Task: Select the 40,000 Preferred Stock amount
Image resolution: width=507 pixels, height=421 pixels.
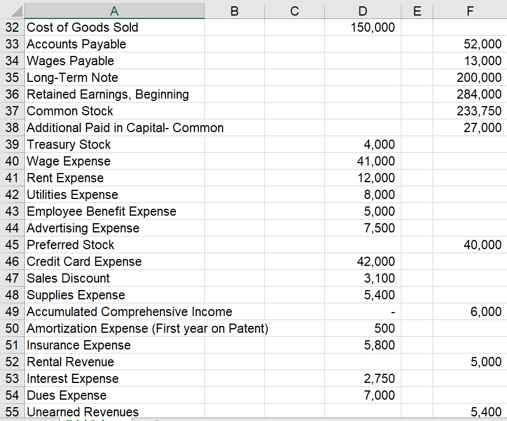Action: click(470, 245)
